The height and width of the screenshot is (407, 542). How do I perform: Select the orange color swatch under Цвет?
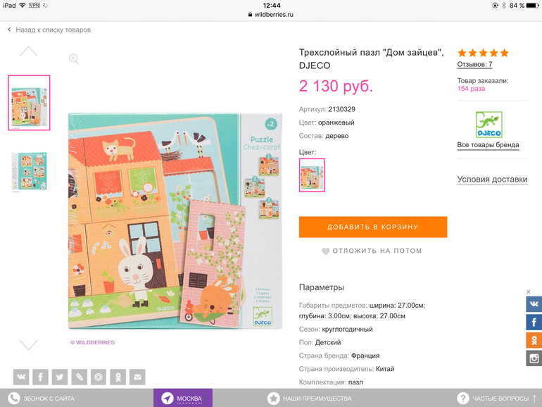coord(312,175)
